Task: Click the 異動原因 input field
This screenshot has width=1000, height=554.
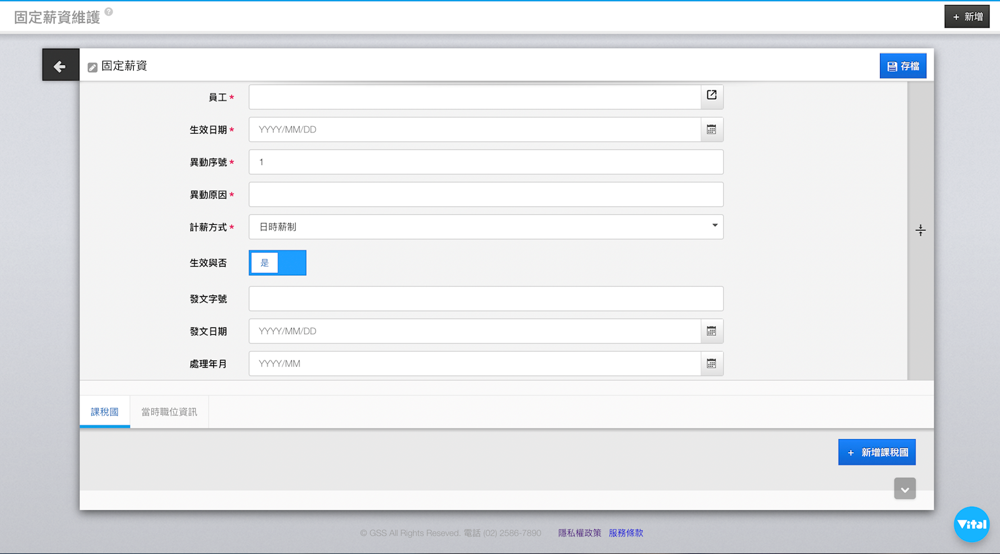Action: tap(486, 195)
